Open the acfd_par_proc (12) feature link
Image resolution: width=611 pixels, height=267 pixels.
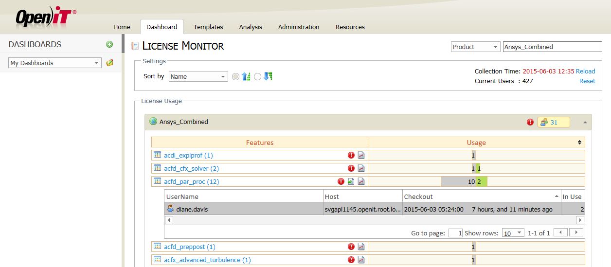(192, 182)
